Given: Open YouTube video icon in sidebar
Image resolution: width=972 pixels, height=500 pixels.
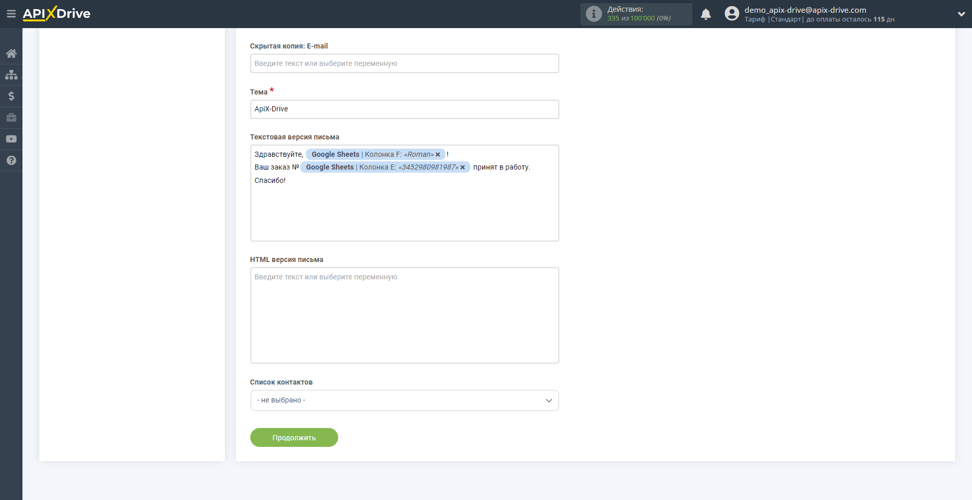Looking at the screenshot, I should pyautogui.click(x=11, y=139).
